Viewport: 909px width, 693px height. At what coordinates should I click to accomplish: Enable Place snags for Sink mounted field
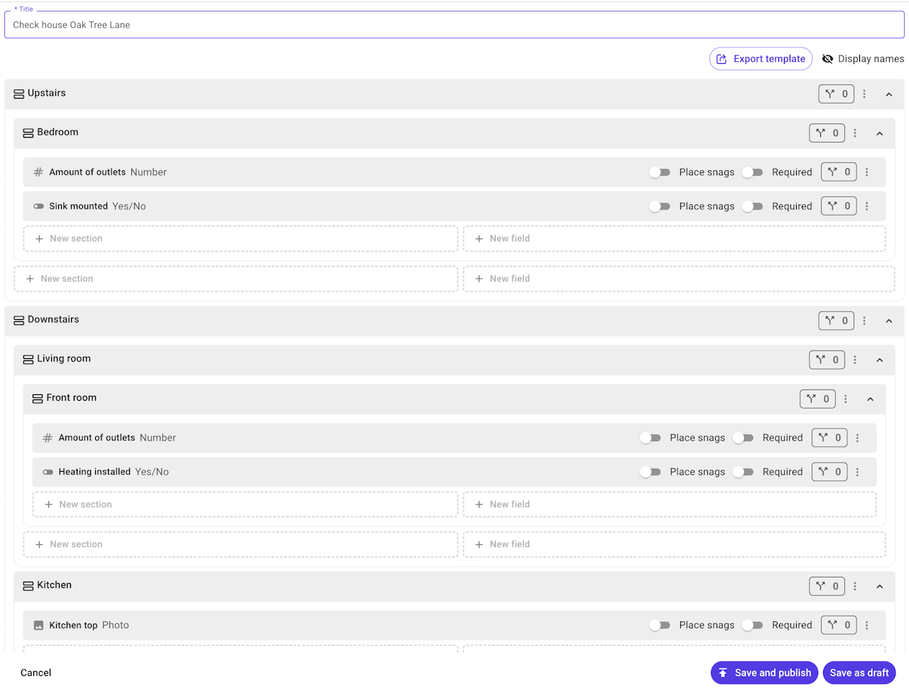tap(660, 206)
